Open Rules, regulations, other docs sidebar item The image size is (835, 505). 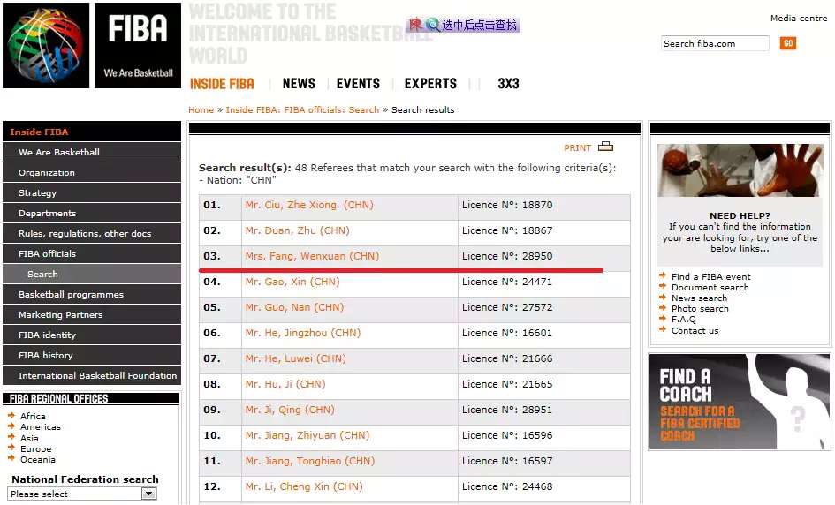pyautogui.click(x=85, y=234)
